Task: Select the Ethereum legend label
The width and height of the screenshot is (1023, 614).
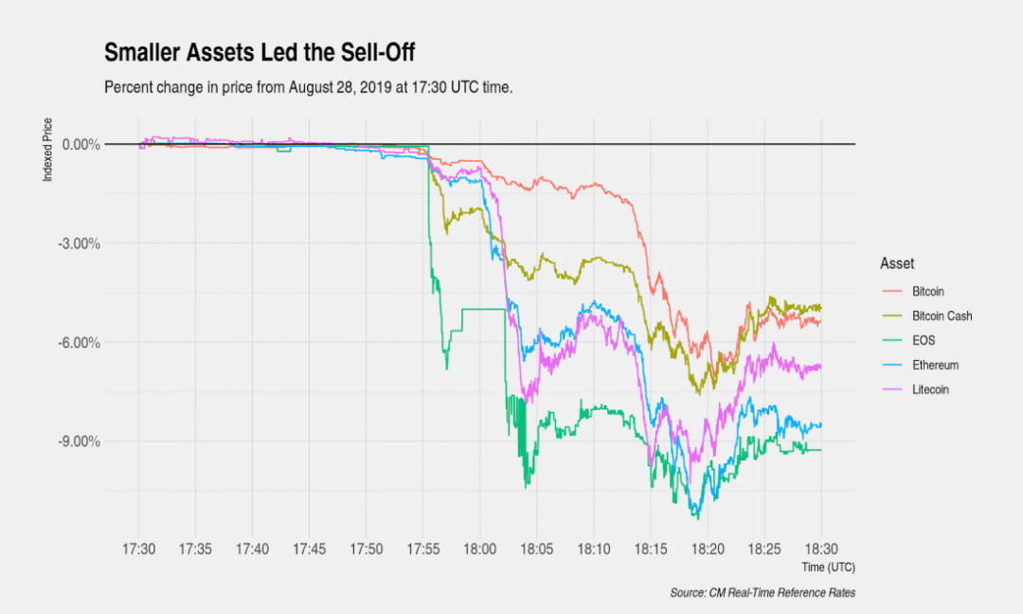Action: pos(935,366)
